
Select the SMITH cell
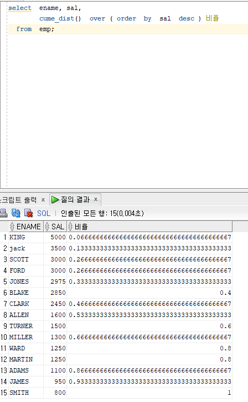(x=26, y=393)
